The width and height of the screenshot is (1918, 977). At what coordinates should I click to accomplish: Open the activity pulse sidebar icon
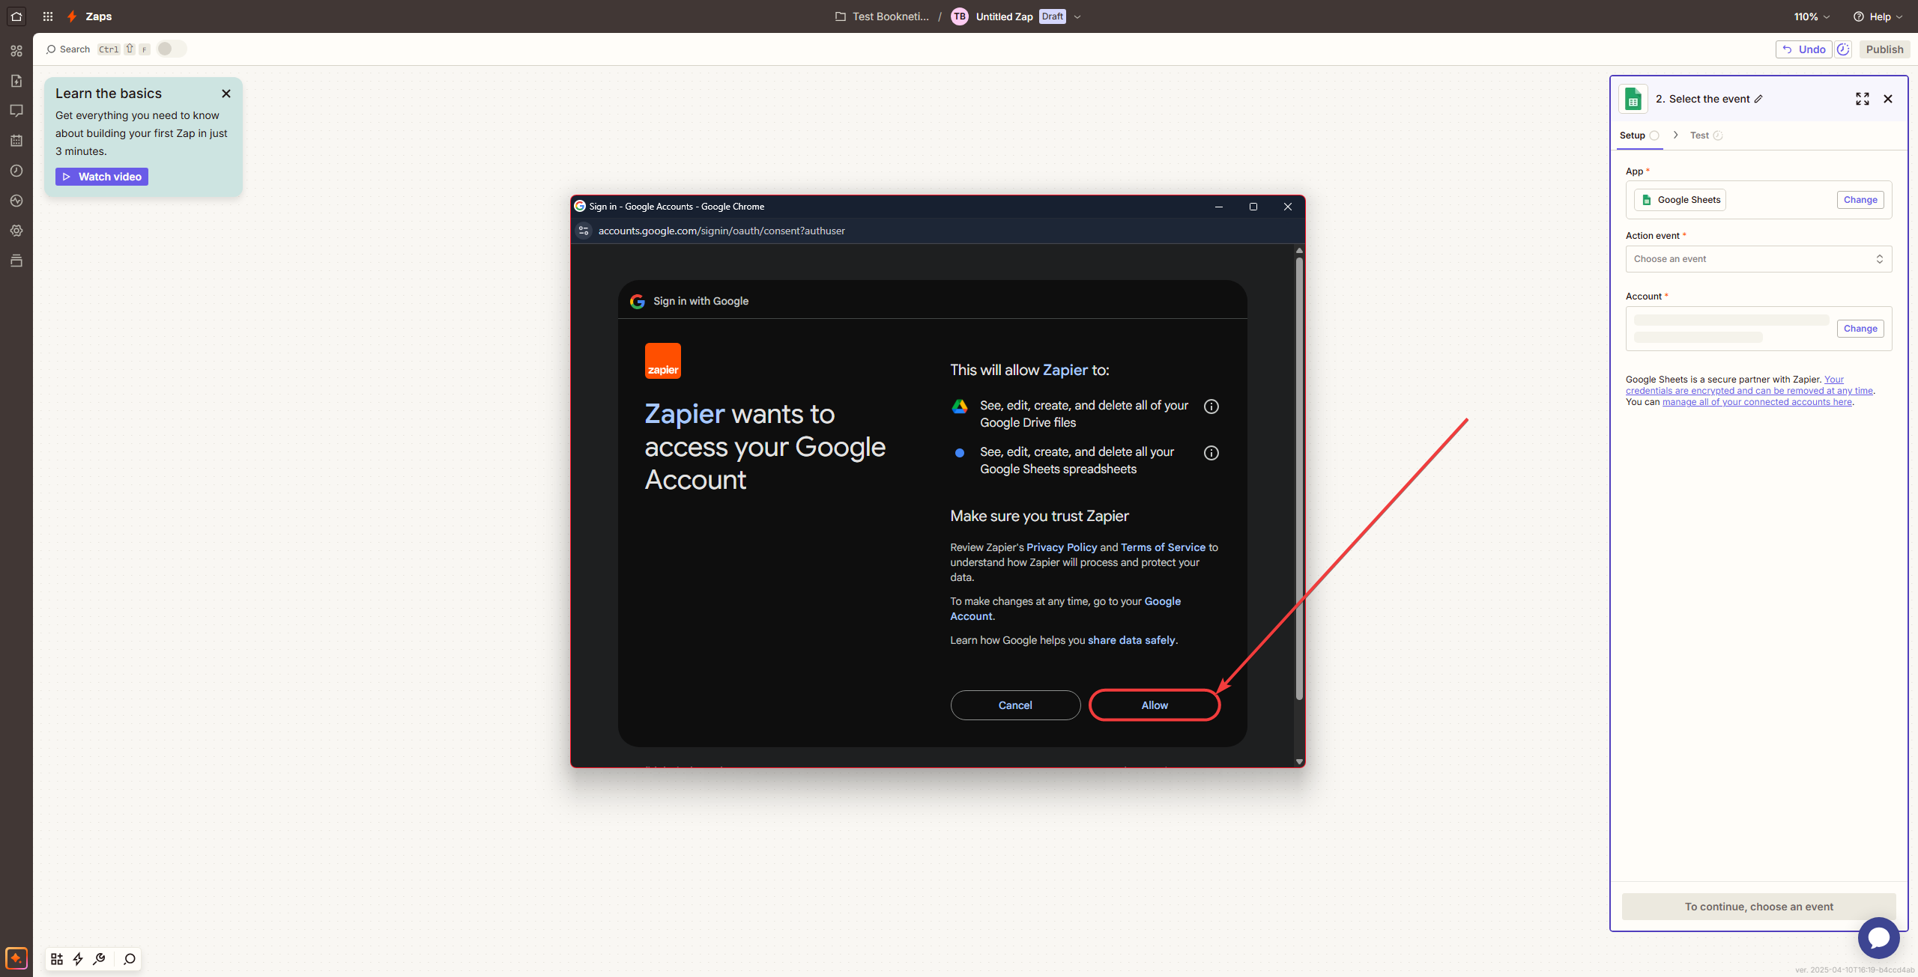(x=16, y=201)
